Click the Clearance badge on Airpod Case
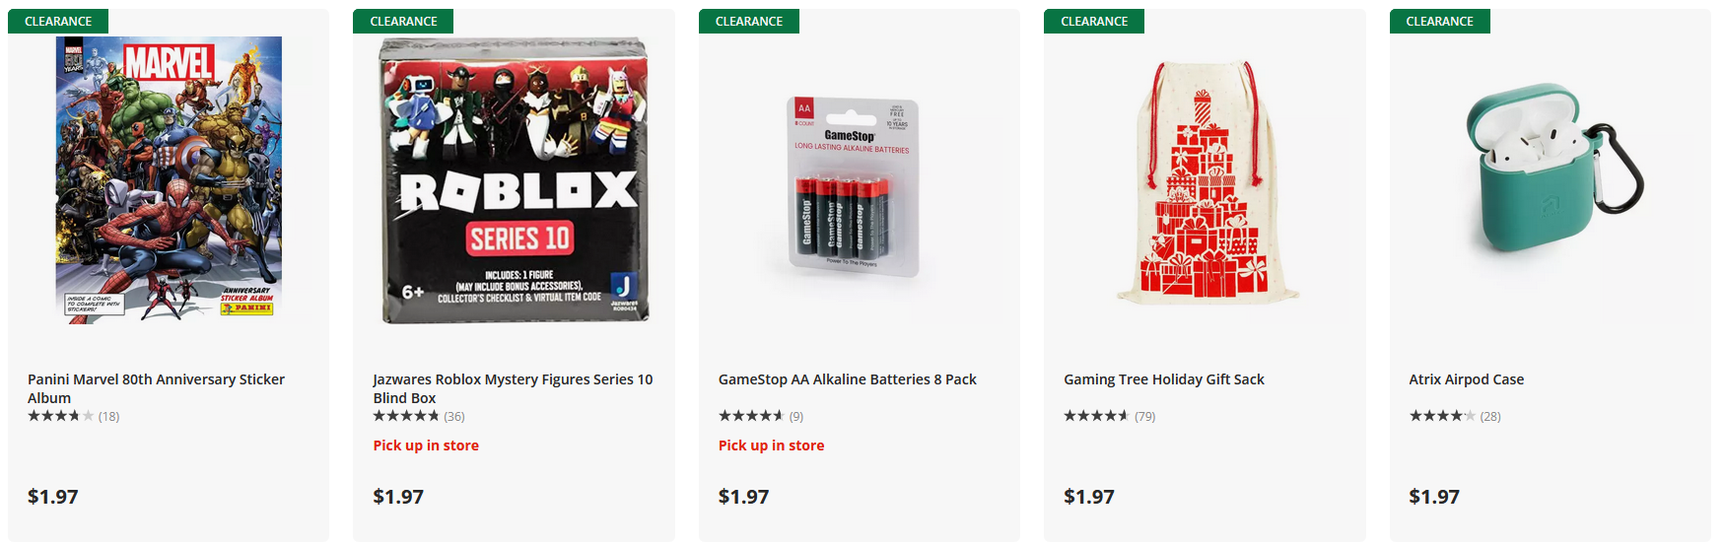 [1439, 21]
